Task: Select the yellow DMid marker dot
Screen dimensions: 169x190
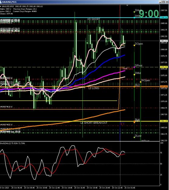Action: 134,75
